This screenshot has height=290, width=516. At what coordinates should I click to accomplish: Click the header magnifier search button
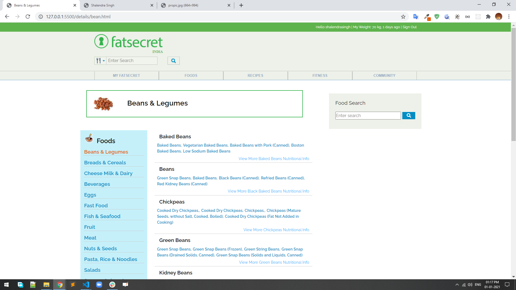174,61
